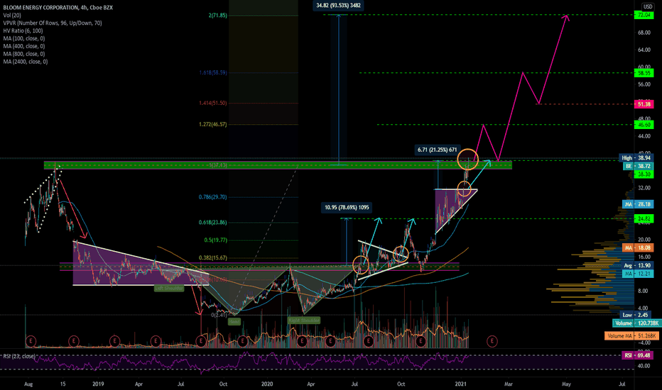Click the 64.00 price axis tick
The width and height of the screenshot is (662, 390).
[644, 50]
